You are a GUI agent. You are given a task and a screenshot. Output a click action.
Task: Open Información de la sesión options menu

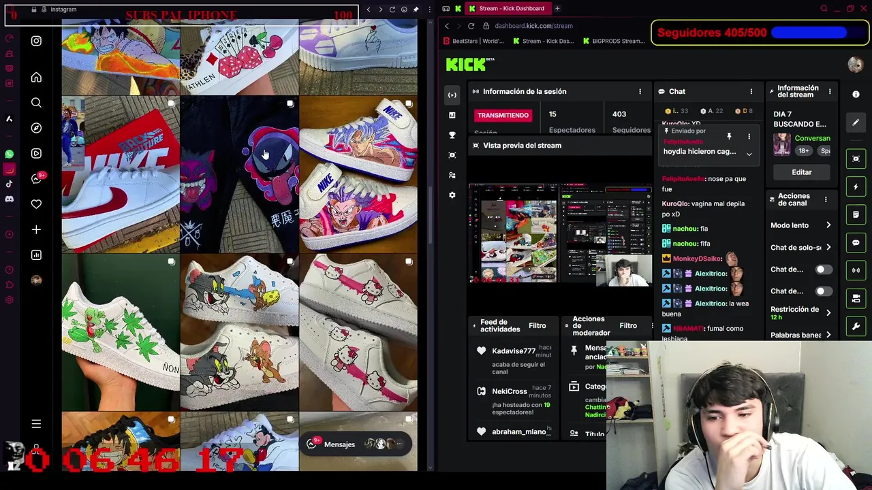coord(640,91)
